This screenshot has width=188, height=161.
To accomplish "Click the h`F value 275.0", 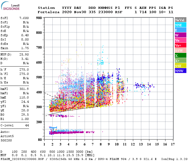I will pyautogui.click(x=24, y=69).
